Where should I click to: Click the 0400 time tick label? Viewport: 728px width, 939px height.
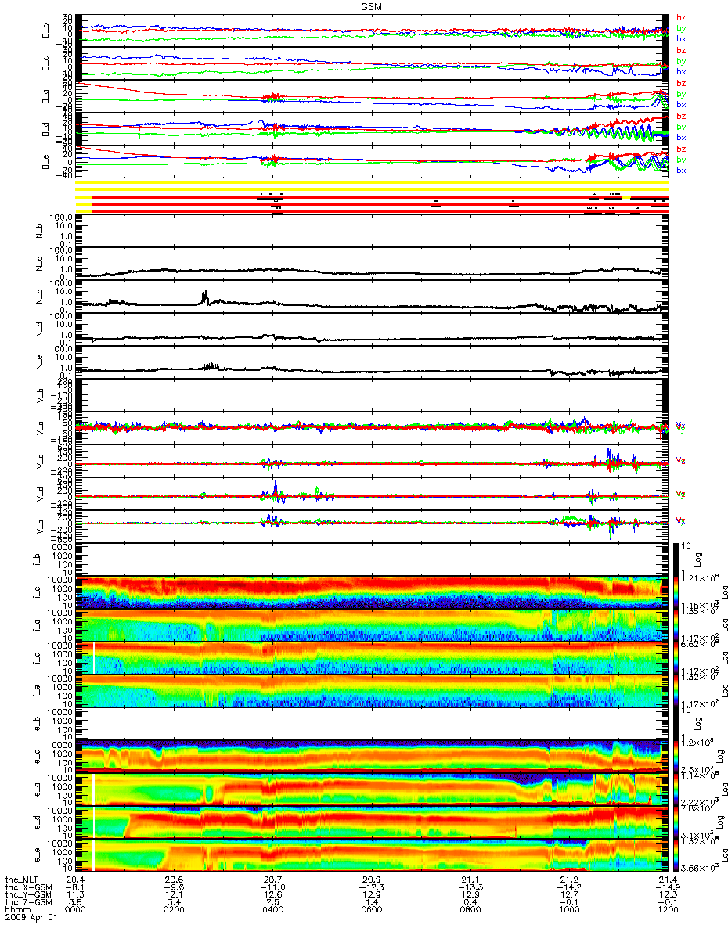(x=273, y=910)
